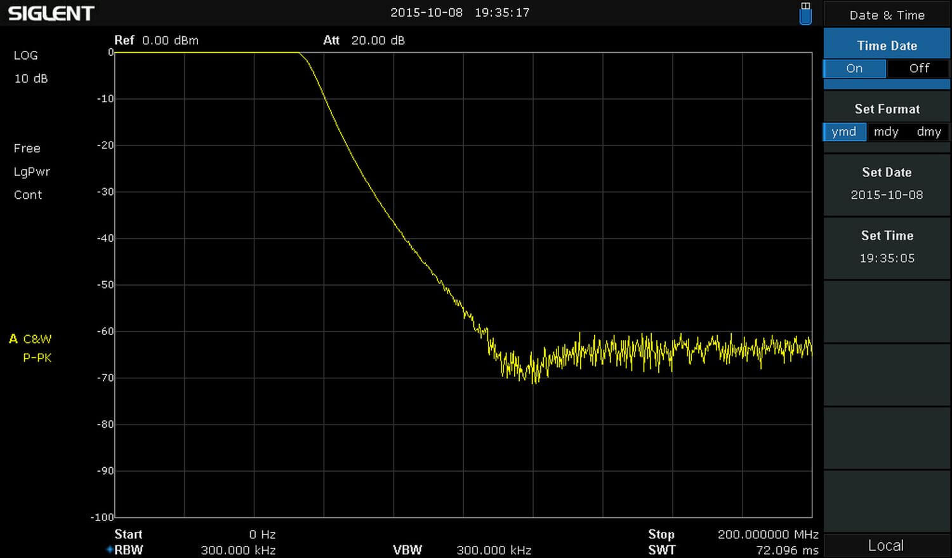Click the USB storage icon

pyautogui.click(x=805, y=13)
